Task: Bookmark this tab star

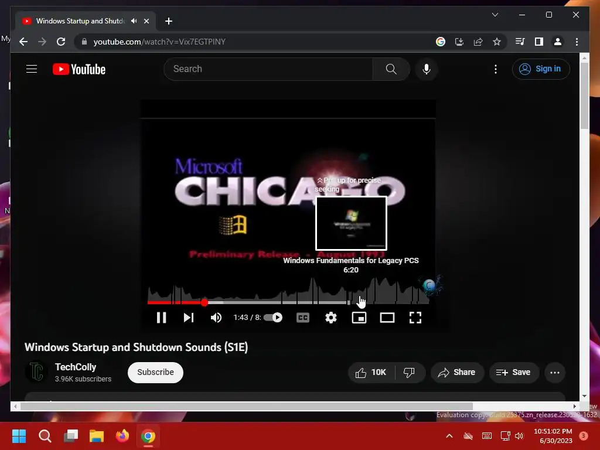Action: tap(497, 42)
